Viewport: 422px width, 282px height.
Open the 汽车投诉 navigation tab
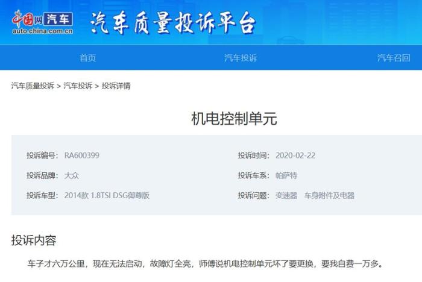[241, 58]
